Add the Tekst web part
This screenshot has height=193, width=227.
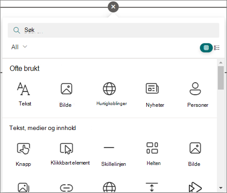click(24, 94)
